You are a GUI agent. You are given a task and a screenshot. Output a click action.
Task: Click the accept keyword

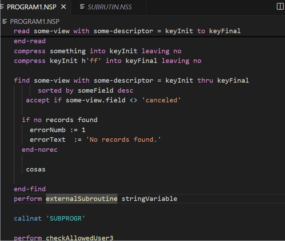38,100
